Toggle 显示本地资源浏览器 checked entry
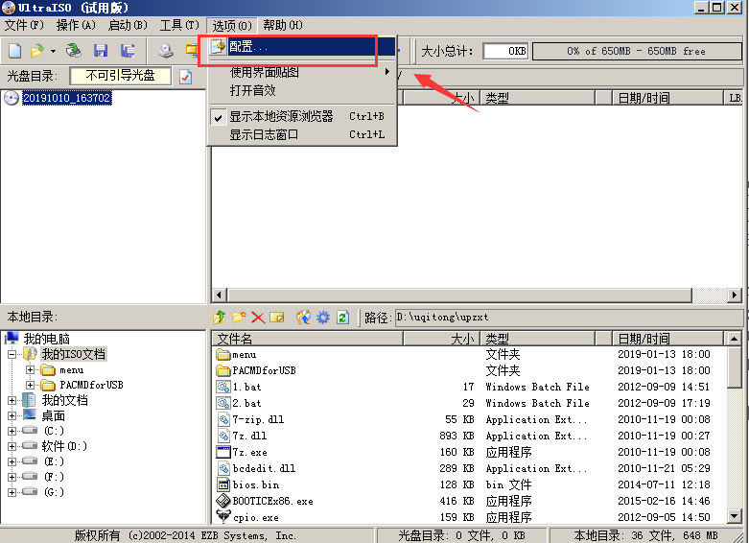Screen dimensions: 749x543 point(302,116)
